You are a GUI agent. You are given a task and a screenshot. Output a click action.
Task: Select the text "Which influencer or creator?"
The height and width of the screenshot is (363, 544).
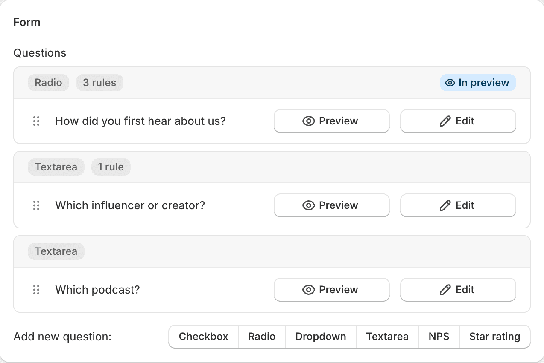click(130, 205)
